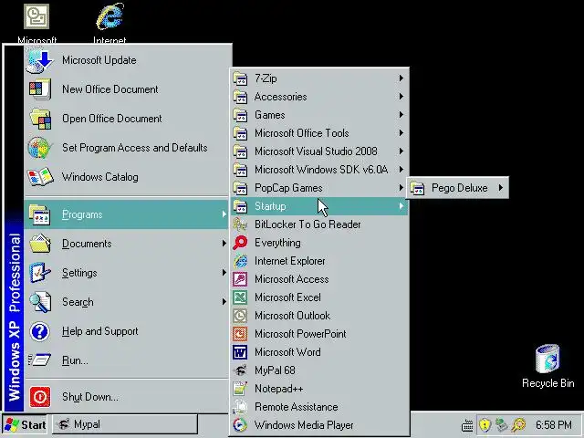The height and width of the screenshot is (438, 584).
Task: Click the BitLocker To Go Reader icon
Action: [x=240, y=224]
